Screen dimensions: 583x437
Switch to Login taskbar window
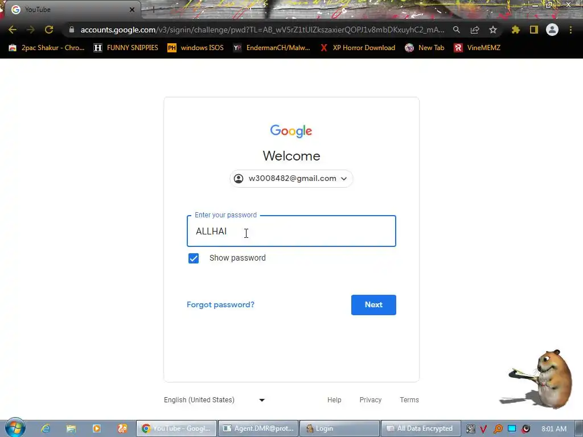tap(339, 428)
